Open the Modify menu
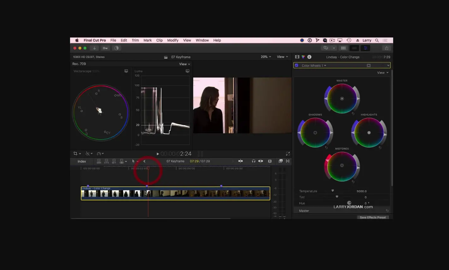 click(x=173, y=40)
